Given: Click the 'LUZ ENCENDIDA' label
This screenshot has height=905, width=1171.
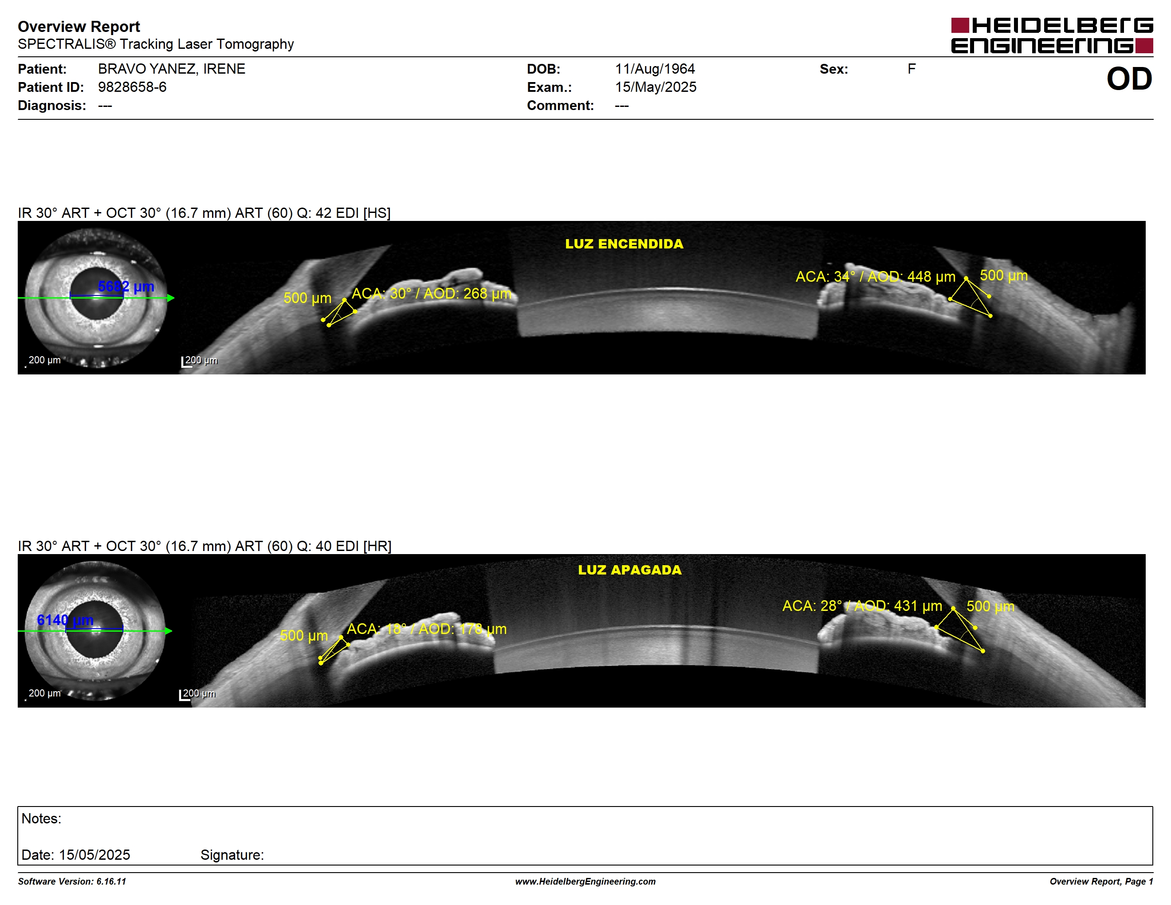Looking at the screenshot, I should click(624, 244).
